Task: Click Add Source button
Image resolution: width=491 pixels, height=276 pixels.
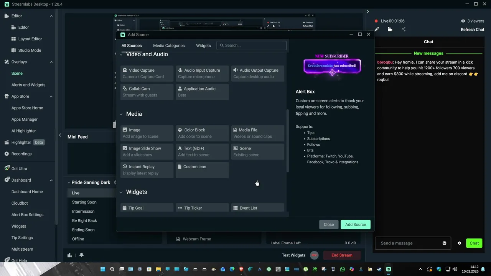Action: [x=356, y=225]
